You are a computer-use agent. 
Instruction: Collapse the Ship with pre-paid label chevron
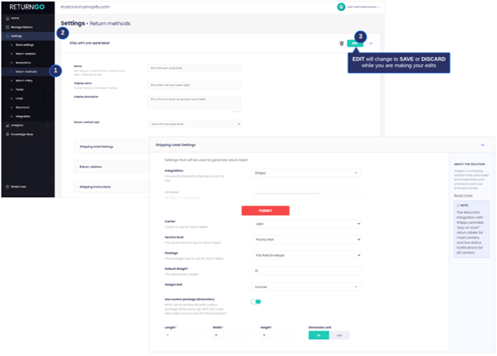coord(371,43)
